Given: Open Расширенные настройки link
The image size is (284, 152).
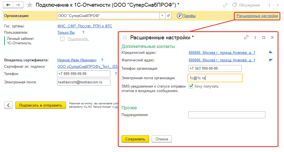Looking at the screenshot, I should tap(257, 16).
